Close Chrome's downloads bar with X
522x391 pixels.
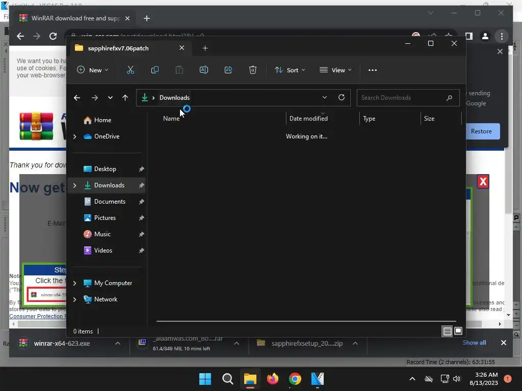pyautogui.click(x=503, y=343)
